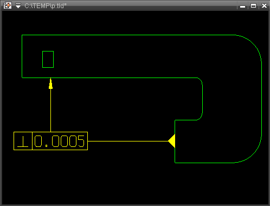Maximize the p.tld drawing window
Viewport: 270px width, 206px height.
coord(253,6)
